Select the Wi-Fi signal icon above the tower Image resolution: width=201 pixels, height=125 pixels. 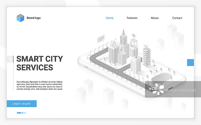tap(133, 36)
